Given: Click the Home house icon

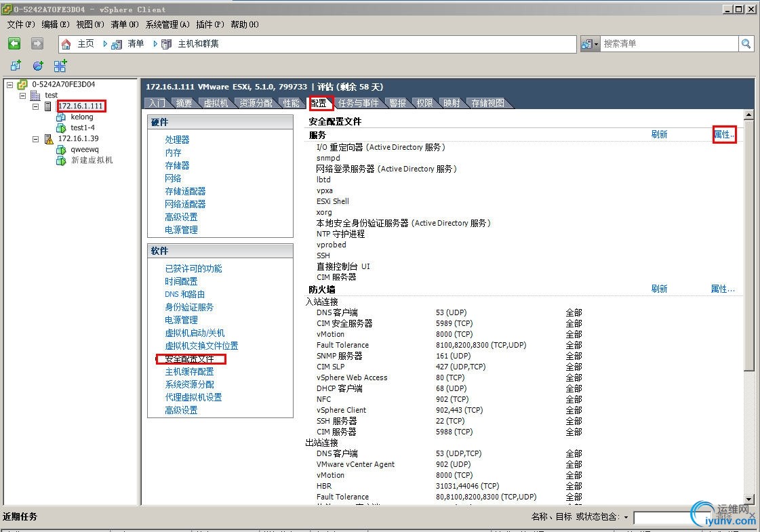Looking at the screenshot, I should tap(66, 44).
